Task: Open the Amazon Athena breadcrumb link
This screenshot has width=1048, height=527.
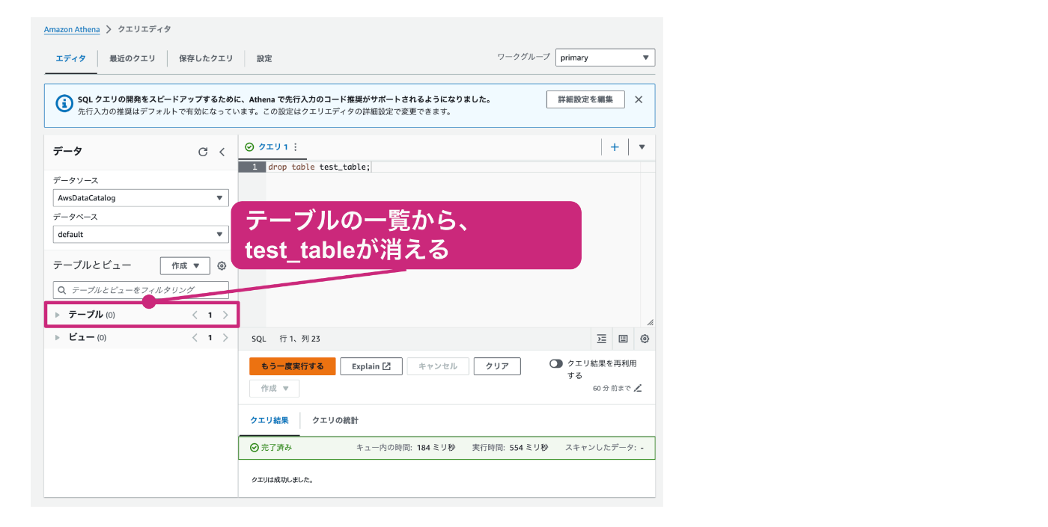Action: [x=72, y=29]
